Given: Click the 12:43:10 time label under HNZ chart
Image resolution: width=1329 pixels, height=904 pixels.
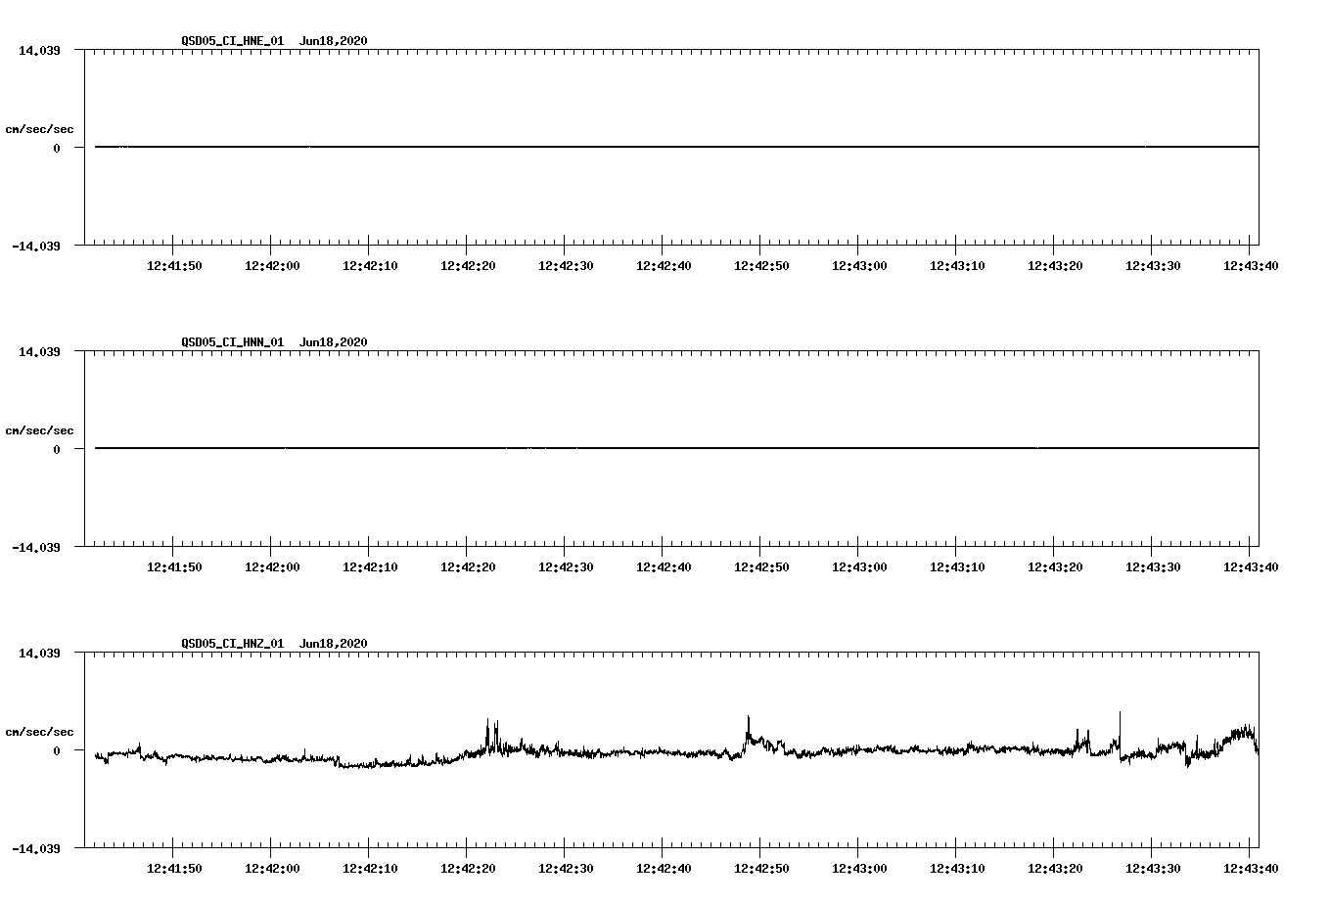Looking at the screenshot, I should tap(957, 868).
